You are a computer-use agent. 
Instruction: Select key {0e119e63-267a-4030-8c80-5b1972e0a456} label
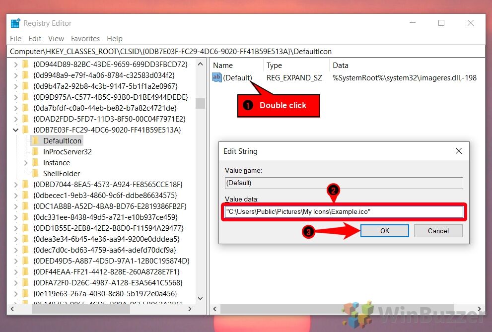105,294
